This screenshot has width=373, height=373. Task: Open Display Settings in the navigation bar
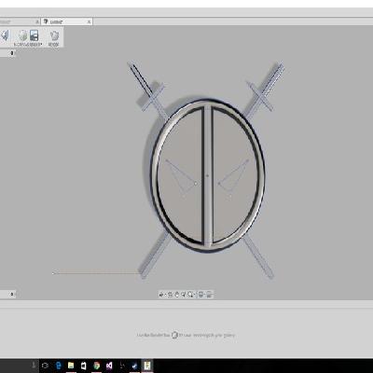pos(200,295)
